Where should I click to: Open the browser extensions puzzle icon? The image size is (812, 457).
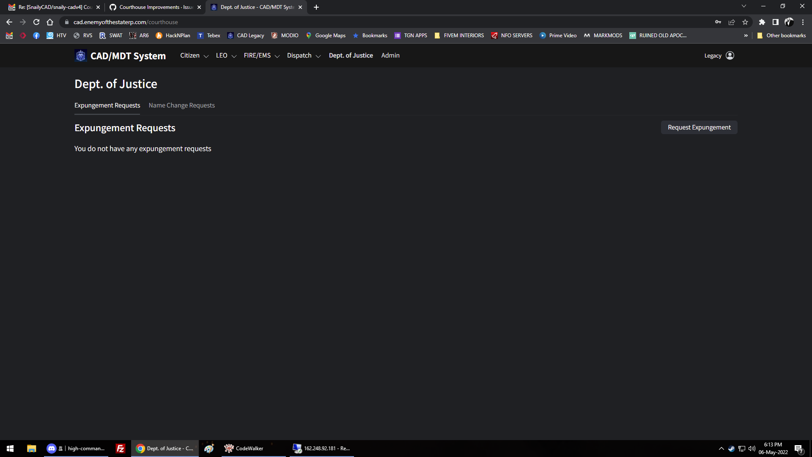coord(762,22)
